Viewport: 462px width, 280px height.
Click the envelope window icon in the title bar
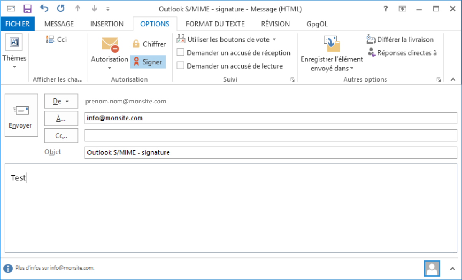(x=11, y=8)
